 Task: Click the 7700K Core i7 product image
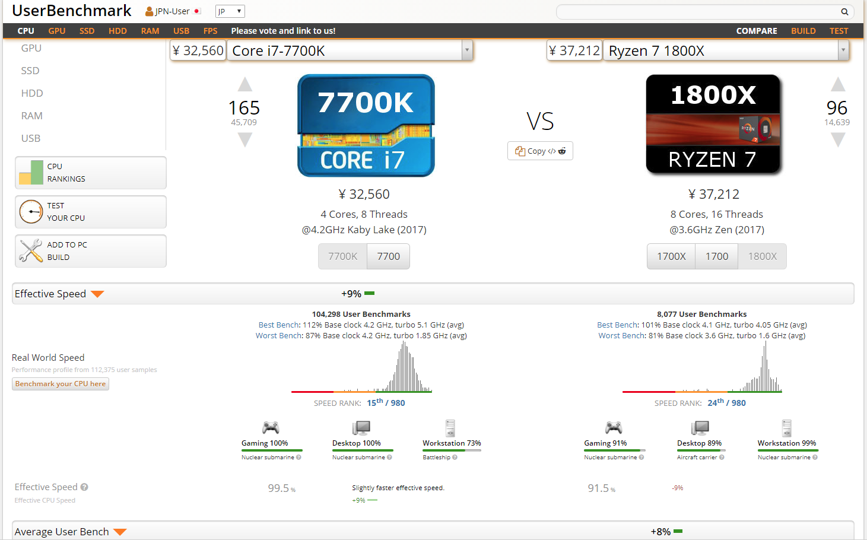[x=366, y=125]
